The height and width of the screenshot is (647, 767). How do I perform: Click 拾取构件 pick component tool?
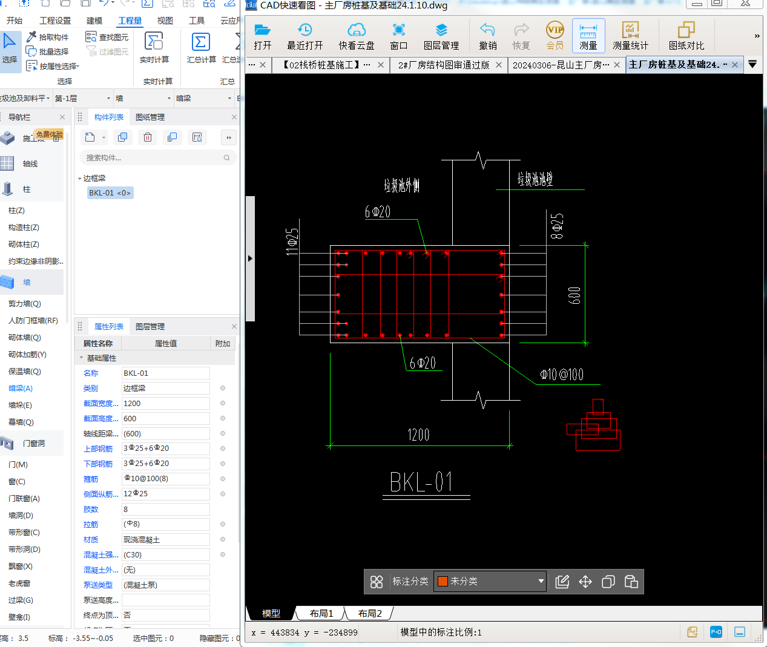[48, 37]
